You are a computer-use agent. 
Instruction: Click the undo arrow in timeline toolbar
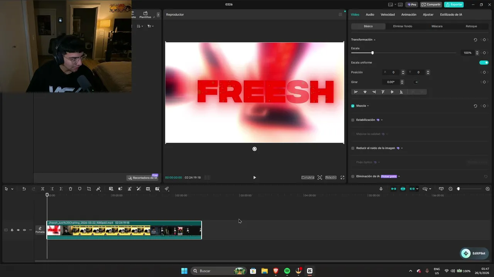(x=24, y=189)
